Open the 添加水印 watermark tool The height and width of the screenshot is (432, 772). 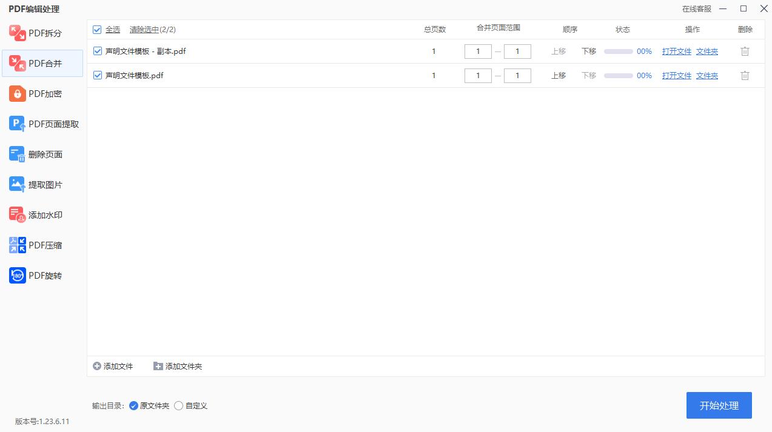[x=42, y=215]
